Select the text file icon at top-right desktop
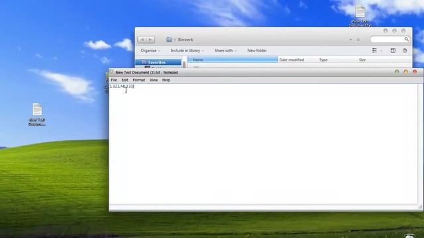This screenshot has width=424, height=238. click(x=360, y=16)
